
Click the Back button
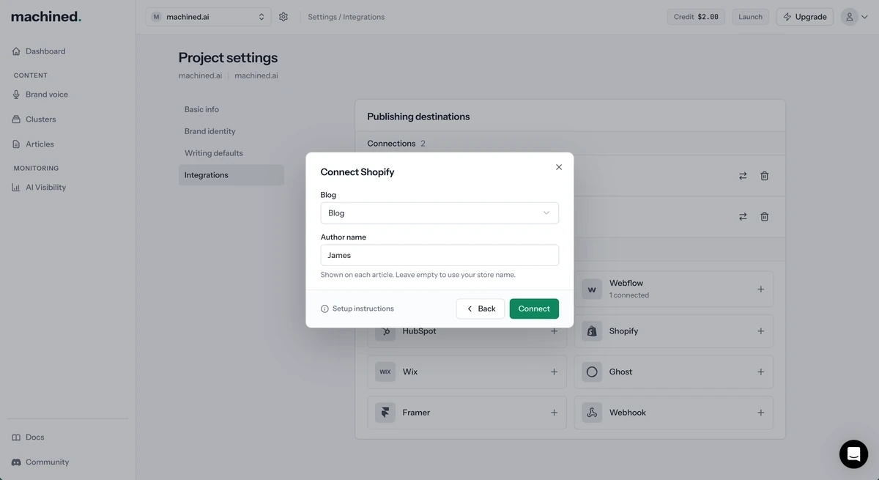click(x=481, y=309)
